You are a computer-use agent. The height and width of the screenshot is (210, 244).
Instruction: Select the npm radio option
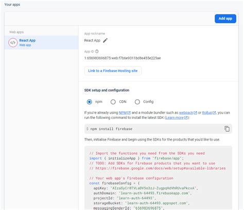(89, 102)
